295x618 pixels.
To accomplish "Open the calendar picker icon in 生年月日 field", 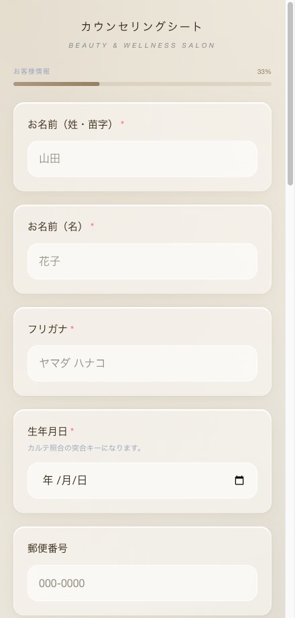I will pos(239,480).
